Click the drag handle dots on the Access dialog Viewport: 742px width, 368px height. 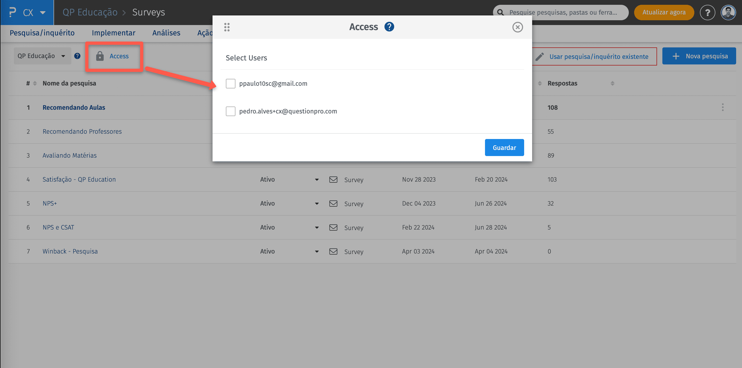(227, 27)
